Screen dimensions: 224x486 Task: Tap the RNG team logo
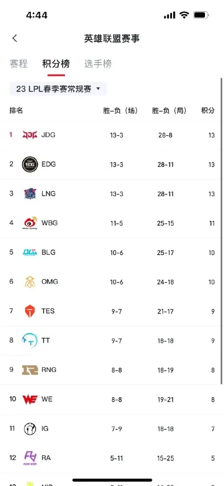click(30, 370)
